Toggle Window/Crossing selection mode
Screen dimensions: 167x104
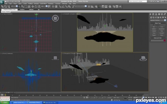coord(29,7)
